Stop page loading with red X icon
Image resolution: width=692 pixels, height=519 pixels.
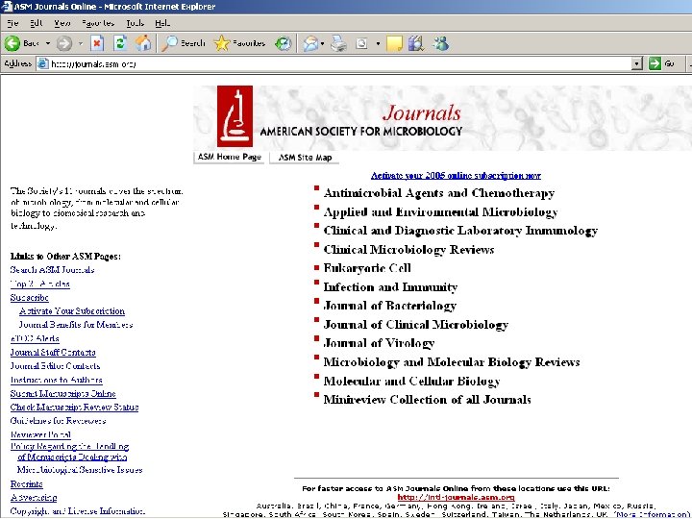coord(97,43)
